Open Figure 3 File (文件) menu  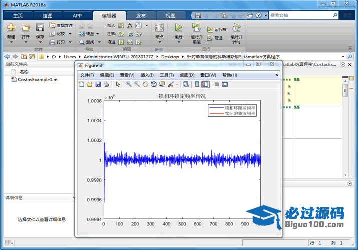(x=87, y=75)
